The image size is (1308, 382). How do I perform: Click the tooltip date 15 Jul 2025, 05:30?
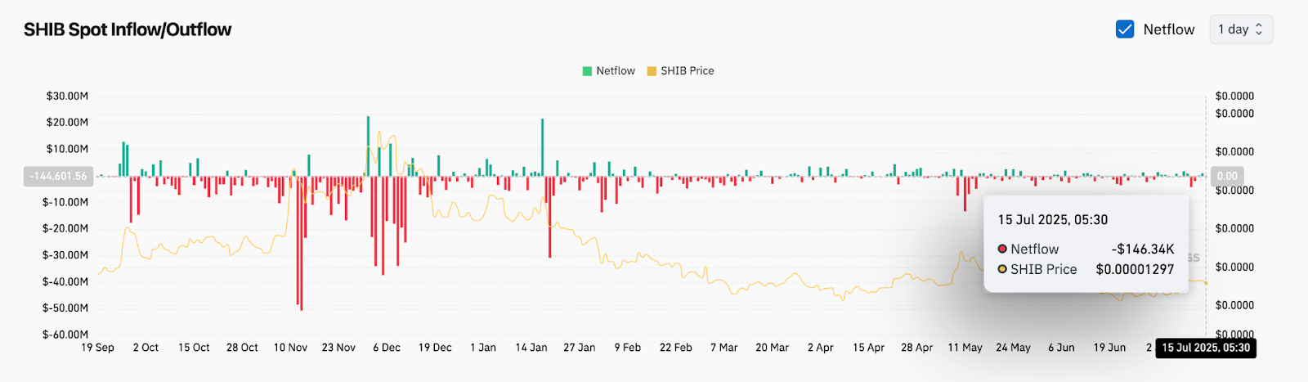1053,219
